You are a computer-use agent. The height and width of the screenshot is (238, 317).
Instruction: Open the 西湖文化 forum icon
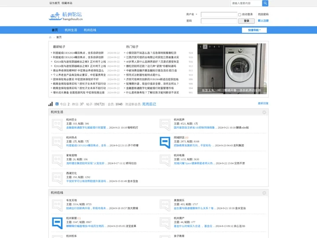pyautogui.click(x=57, y=178)
